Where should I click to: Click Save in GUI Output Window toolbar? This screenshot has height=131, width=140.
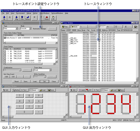[121, 90]
